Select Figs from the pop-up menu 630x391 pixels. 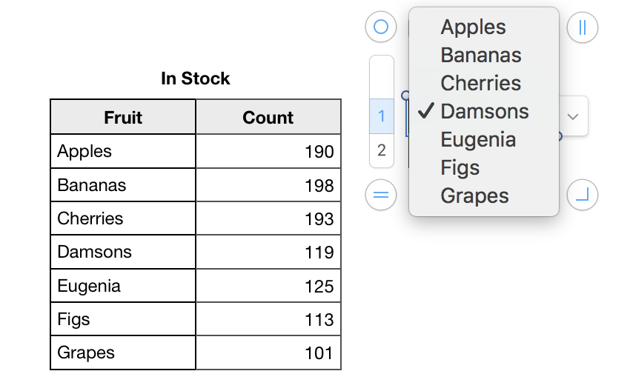[460, 168]
